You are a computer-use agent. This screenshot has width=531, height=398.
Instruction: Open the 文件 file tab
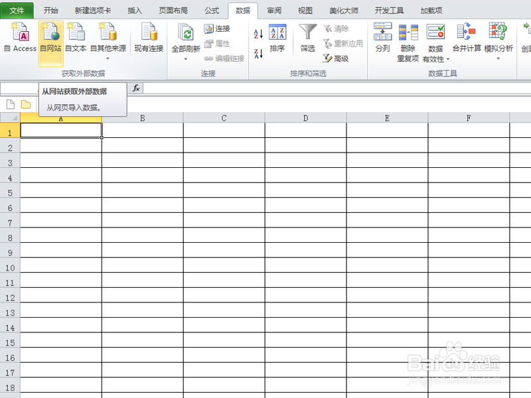(17, 11)
